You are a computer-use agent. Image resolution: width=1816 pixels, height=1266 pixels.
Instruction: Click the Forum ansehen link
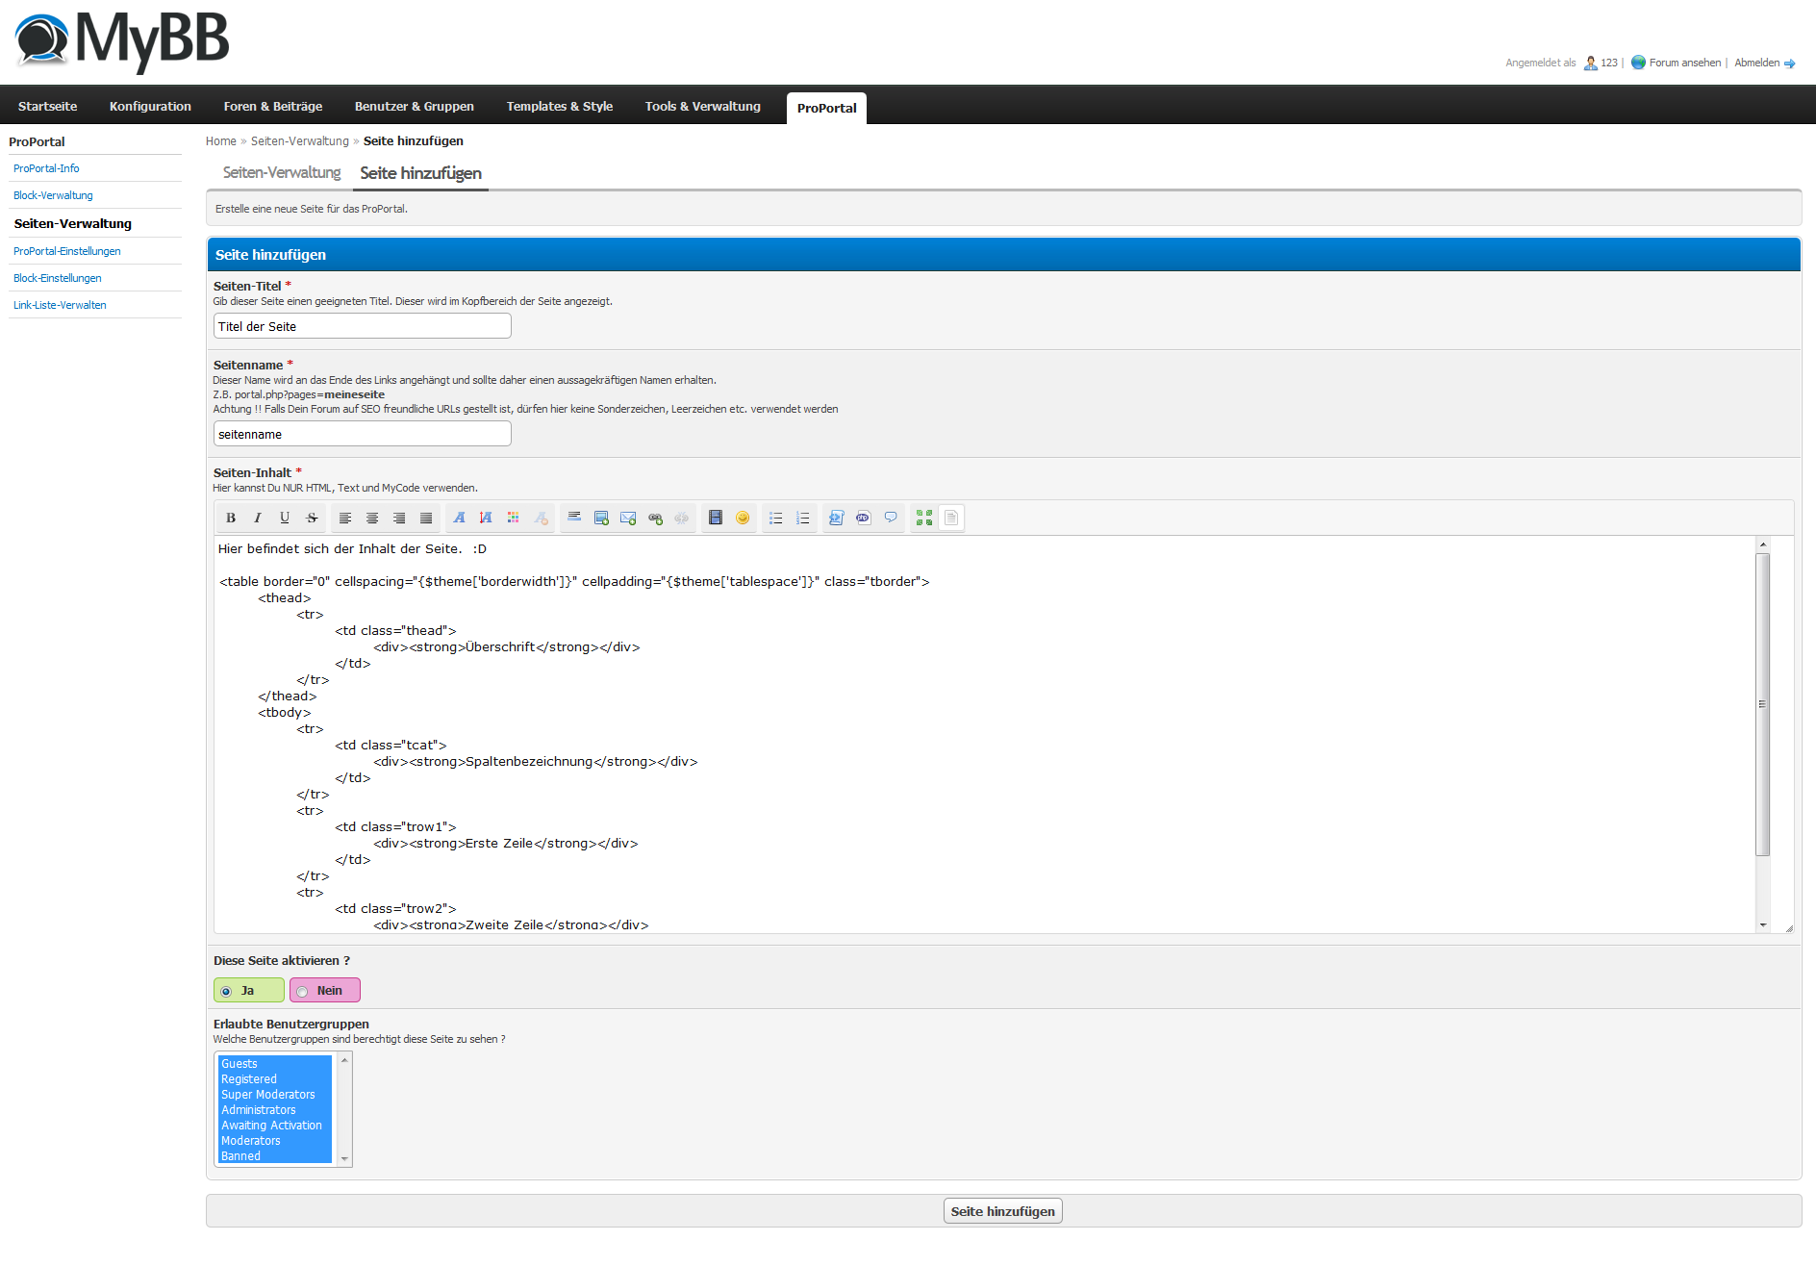pos(1685,63)
